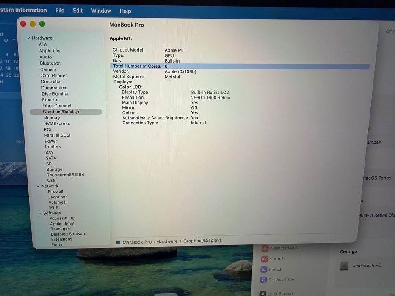Select Parallel SCSI in the sidebar
Viewport: 395px width, 296px height.
tap(57, 135)
